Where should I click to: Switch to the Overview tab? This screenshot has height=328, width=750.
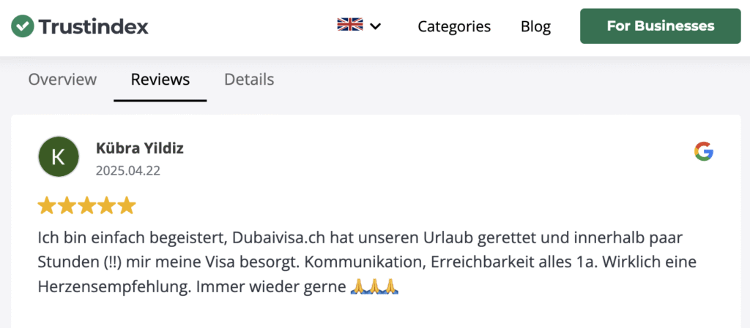point(62,79)
